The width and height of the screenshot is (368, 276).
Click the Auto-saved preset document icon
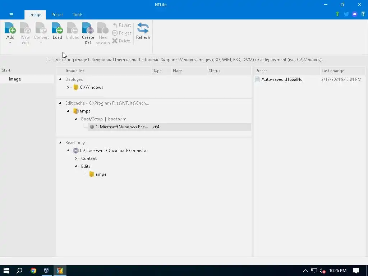tap(257, 79)
